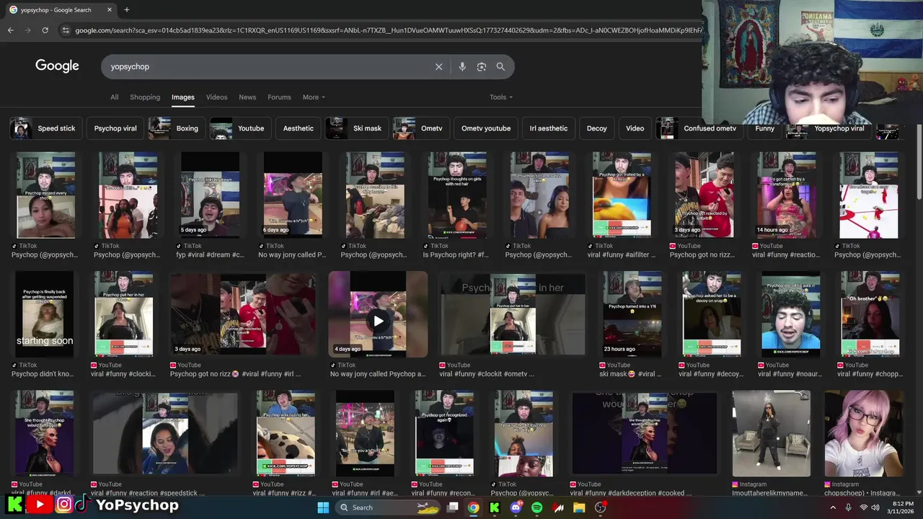
Task: Open File Explorer from the taskbar
Action: click(x=579, y=507)
